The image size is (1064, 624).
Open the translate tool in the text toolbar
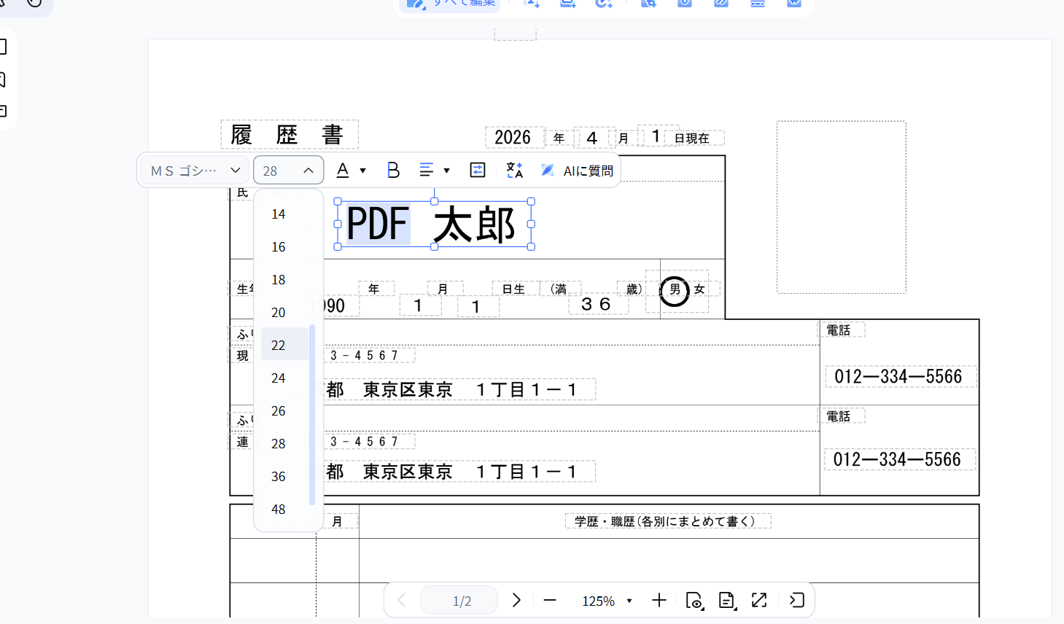point(515,170)
